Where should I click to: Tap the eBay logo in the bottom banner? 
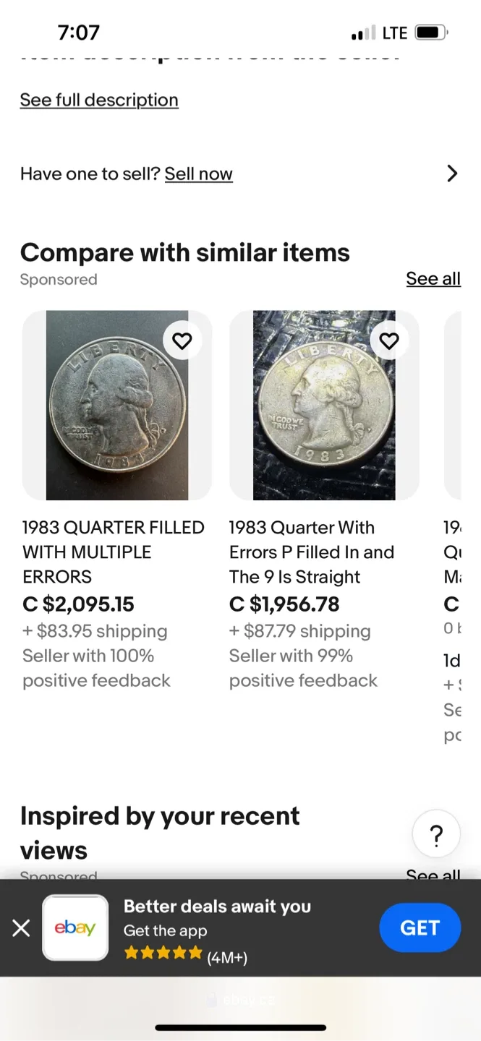click(x=75, y=928)
